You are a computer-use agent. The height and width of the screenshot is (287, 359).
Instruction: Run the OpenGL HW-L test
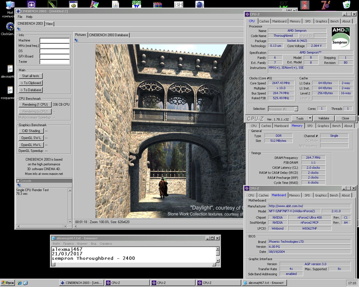[x=31, y=145]
